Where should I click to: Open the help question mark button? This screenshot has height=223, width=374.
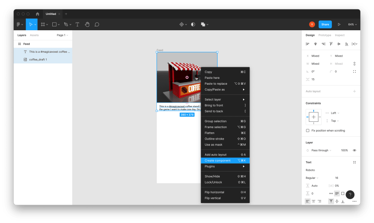coord(350,194)
